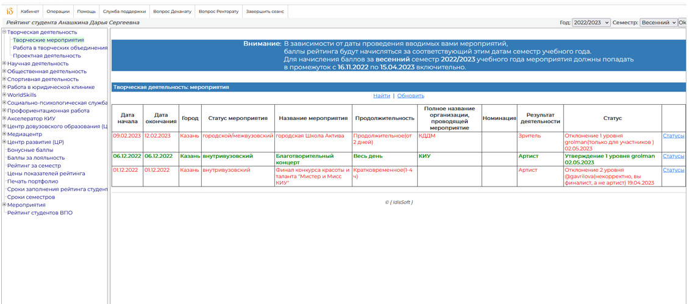This screenshot has width=689, height=304.
Task: Open Бонусные баллы tree item
Action: (30, 150)
